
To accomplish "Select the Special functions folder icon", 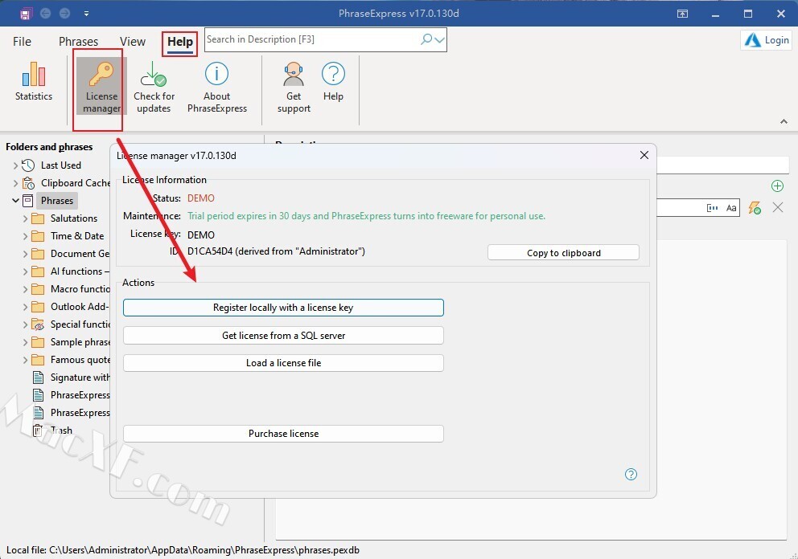I will click(x=38, y=324).
